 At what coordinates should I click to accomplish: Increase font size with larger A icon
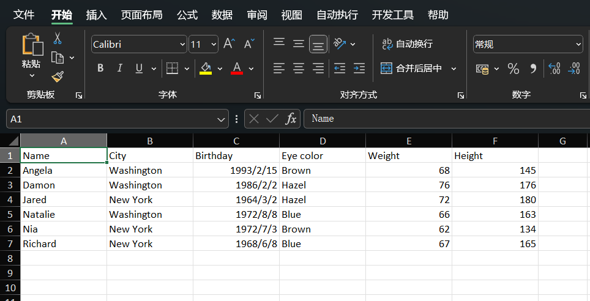[229, 44]
